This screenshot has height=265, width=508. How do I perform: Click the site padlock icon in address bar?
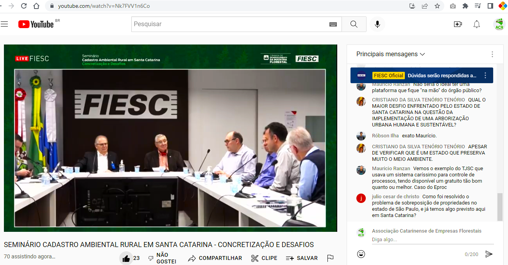[x=52, y=6]
